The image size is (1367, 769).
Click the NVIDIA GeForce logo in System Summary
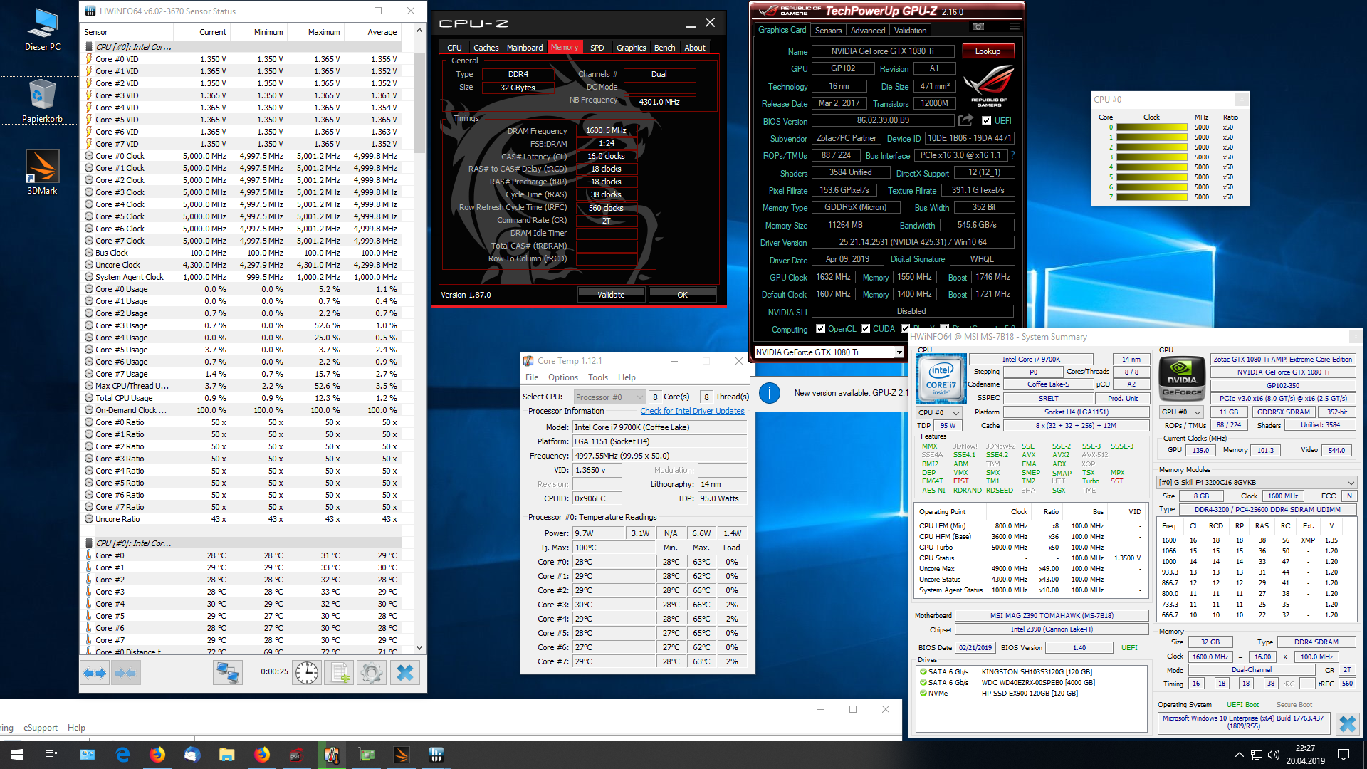click(x=1182, y=377)
